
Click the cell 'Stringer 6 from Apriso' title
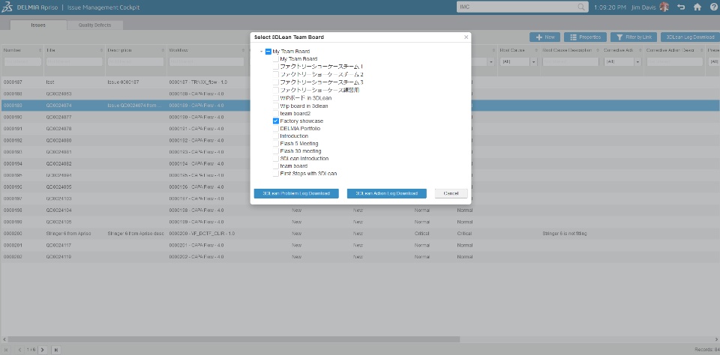[x=68, y=234]
